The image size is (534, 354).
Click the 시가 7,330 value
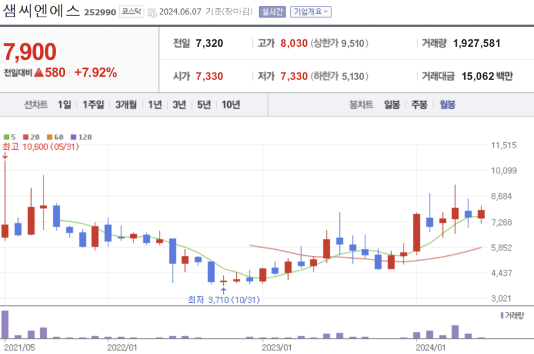click(x=209, y=76)
